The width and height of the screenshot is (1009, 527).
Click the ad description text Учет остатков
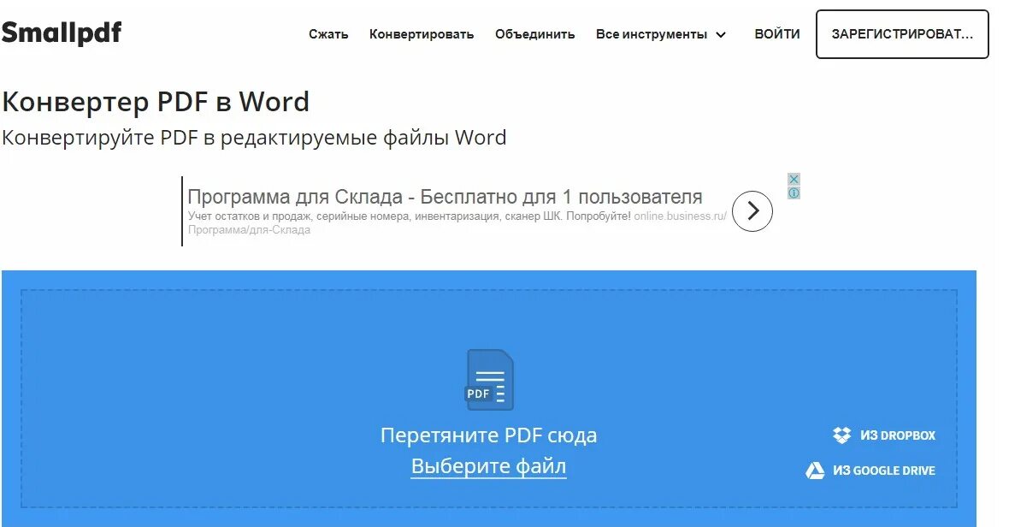(x=409, y=216)
